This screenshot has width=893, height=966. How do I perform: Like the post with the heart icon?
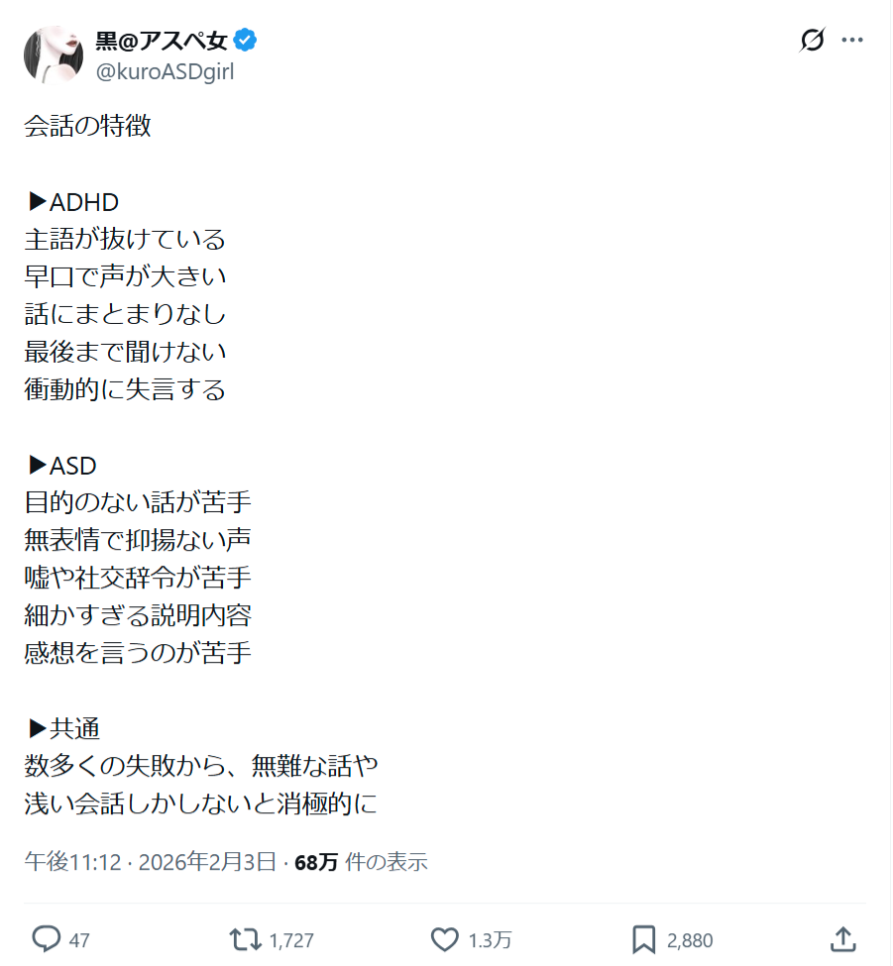coord(444,940)
